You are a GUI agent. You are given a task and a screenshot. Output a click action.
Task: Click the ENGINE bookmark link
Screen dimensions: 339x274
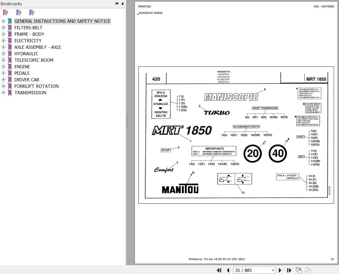pos(22,67)
